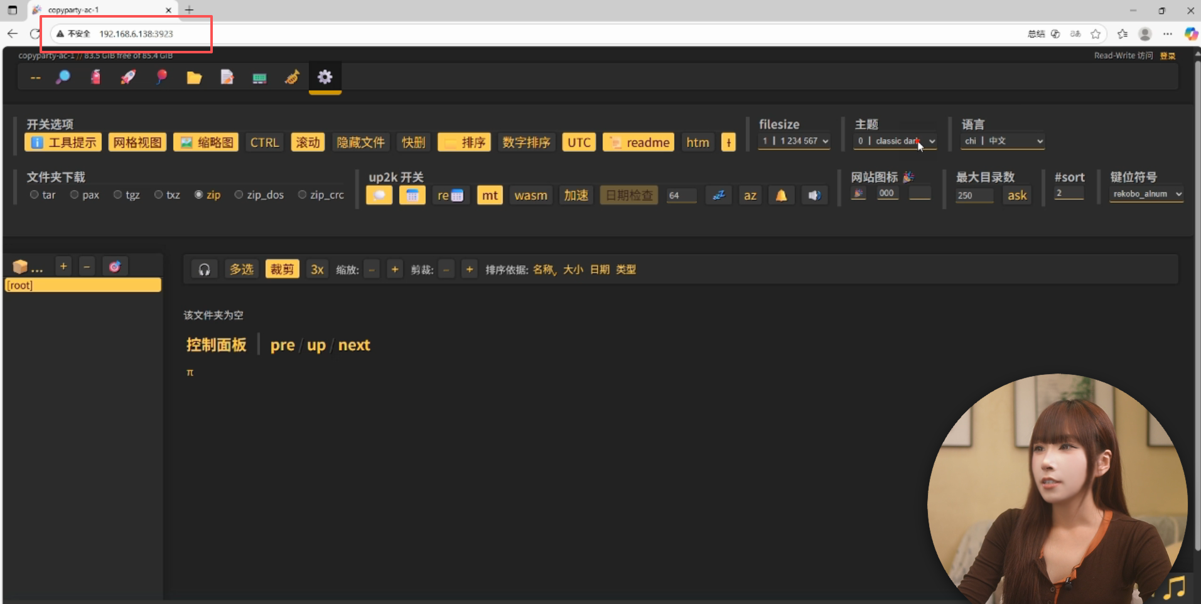Open the 主题 classic dark dropdown
This screenshot has width=1201, height=604.
pyautogui.click(x=896, y=141)
